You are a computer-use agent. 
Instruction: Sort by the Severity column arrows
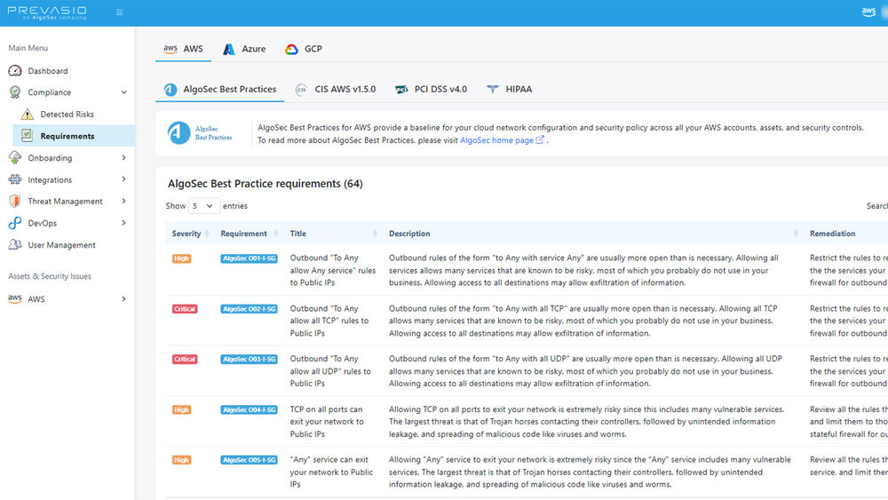coord(207,234)
